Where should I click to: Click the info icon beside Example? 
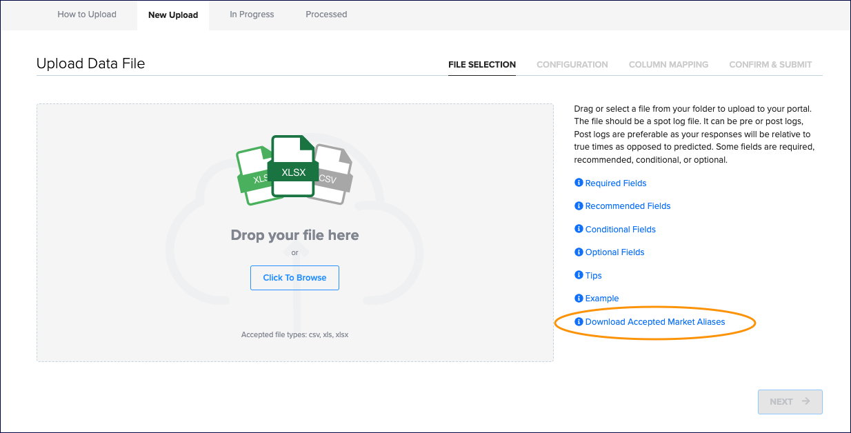pyautogui.click(x=579, y=298)
